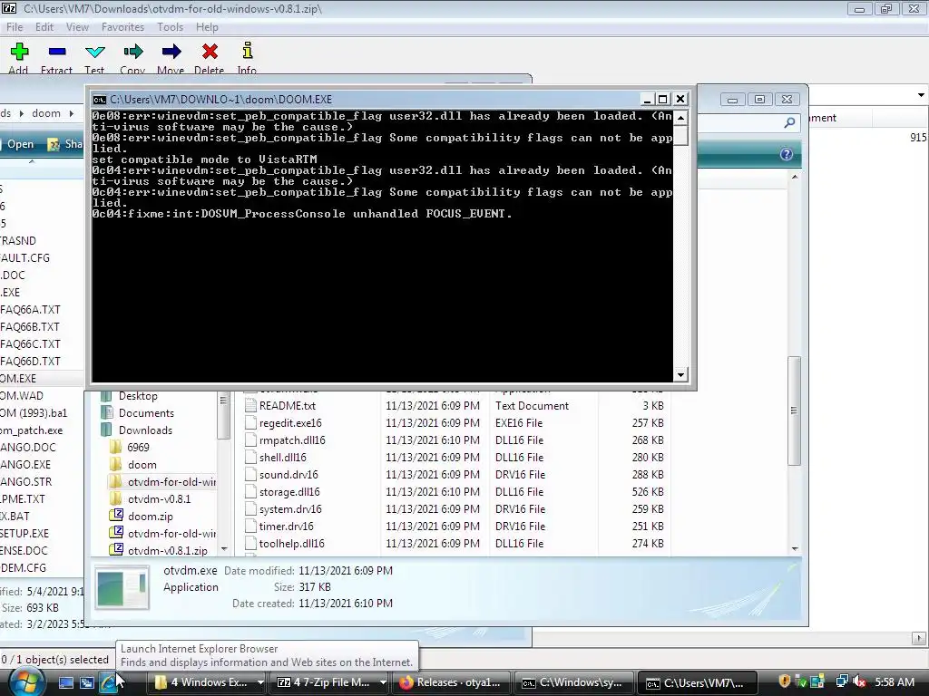
Task: Click the navigation tree scroll down arrow
Action: tap(224, 549)
